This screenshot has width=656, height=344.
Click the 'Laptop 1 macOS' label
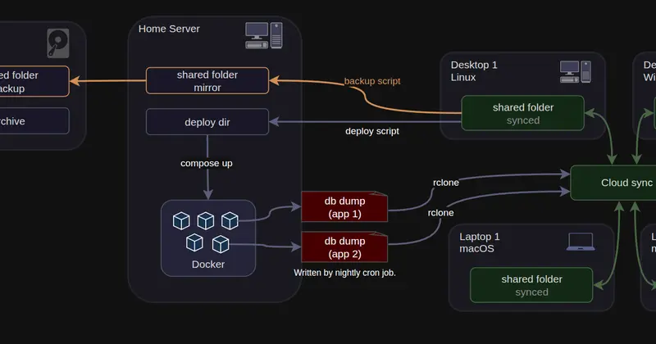(480, 242)
